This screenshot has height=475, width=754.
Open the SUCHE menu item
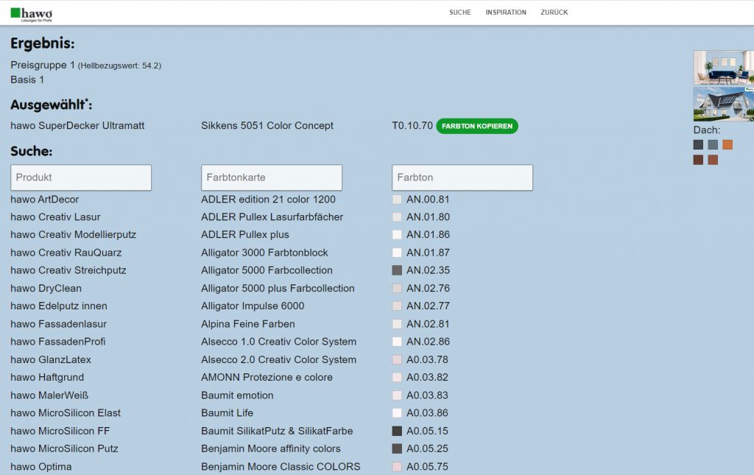(459, 13)
